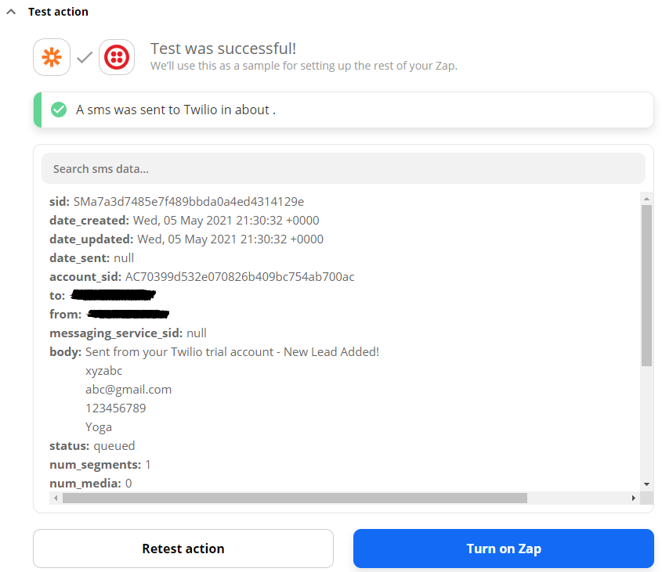Click the 'Yoga' line in body

pyautogui.click(x=99, y=427)
